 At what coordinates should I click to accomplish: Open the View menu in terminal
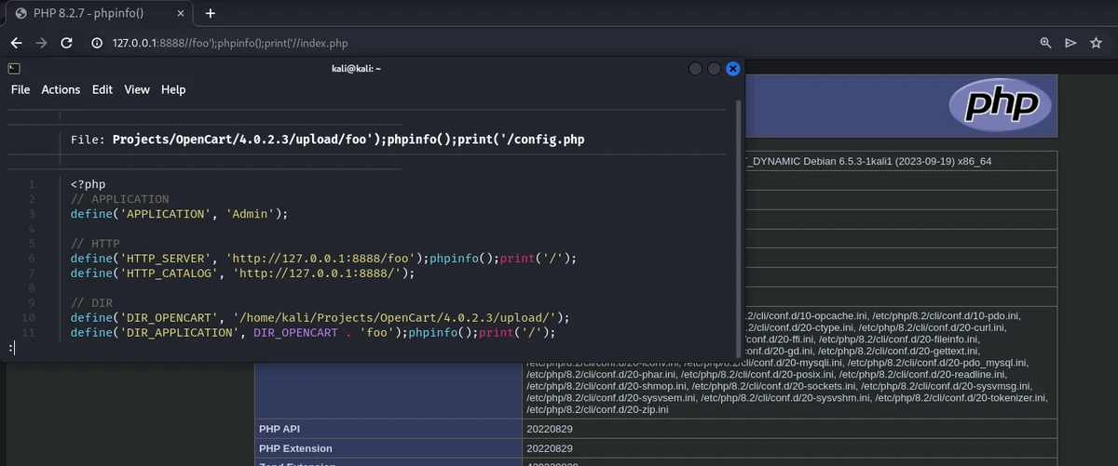[x=137, y=89]
